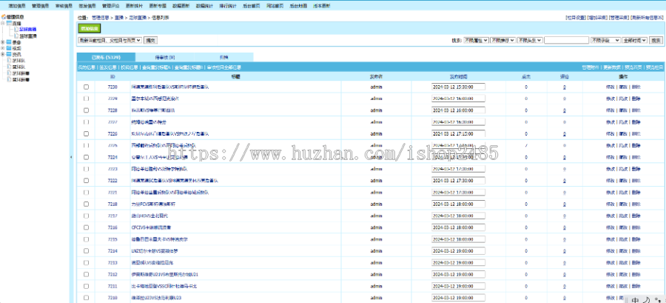Viewport: 666px width, 303px height.
Task: Click the 预览栏目 link in the blue bar
Action: (x=654, y=67)
